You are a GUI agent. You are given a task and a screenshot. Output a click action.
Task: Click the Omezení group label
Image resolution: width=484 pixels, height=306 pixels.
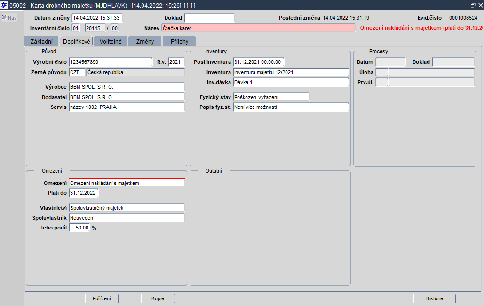[x=52, y=171]
